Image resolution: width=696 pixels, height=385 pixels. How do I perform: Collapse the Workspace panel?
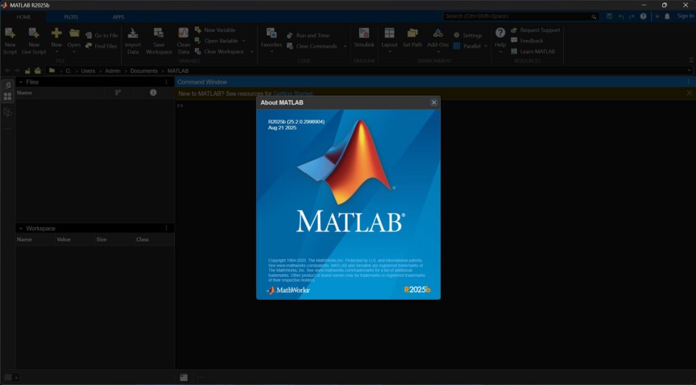pyautogui.click(x=20, y=229)
